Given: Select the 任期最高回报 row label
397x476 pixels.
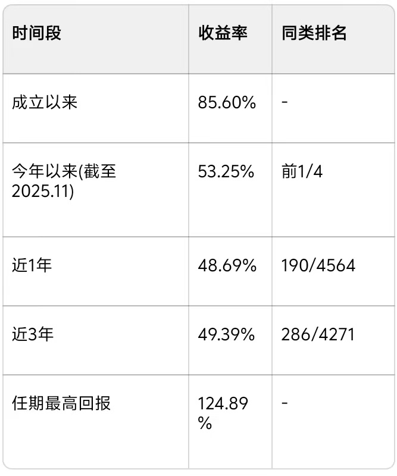Looking at the screenshot, I should (x=61, y=403).
